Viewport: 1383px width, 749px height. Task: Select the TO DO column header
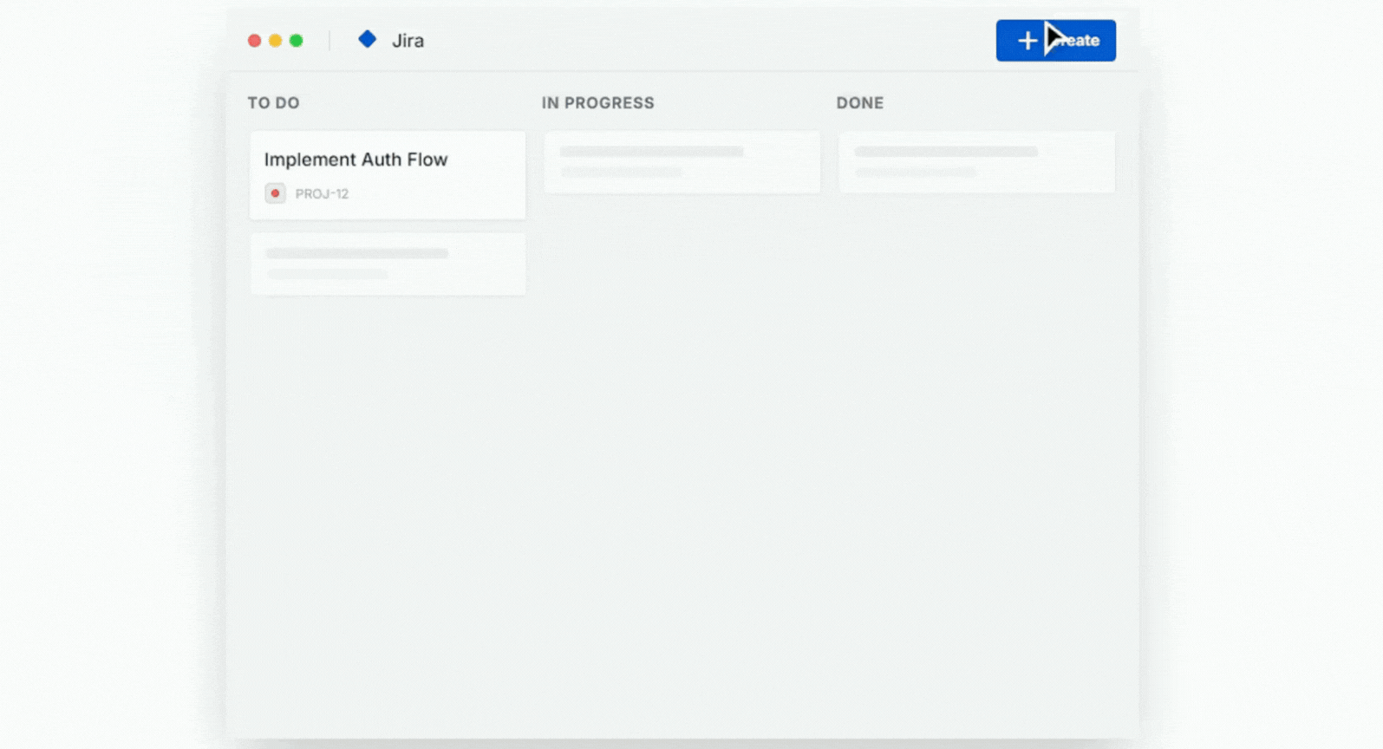tap(273, 103)
